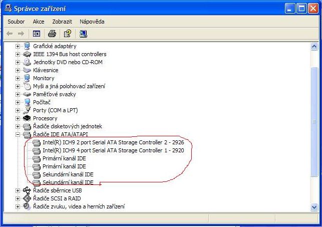The width and height of the screenshot is (322, 227).
Task: Click the Klávesnice keyboard icon
Action: coord(27,70)
